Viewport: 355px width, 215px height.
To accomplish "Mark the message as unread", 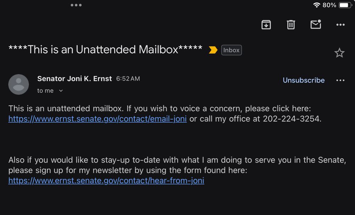I will tap(316, 24).
